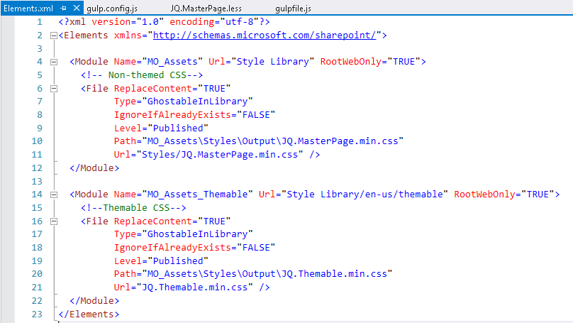Click the closing Module tag on line 12
573x323 pixels.
click(94, 168)
